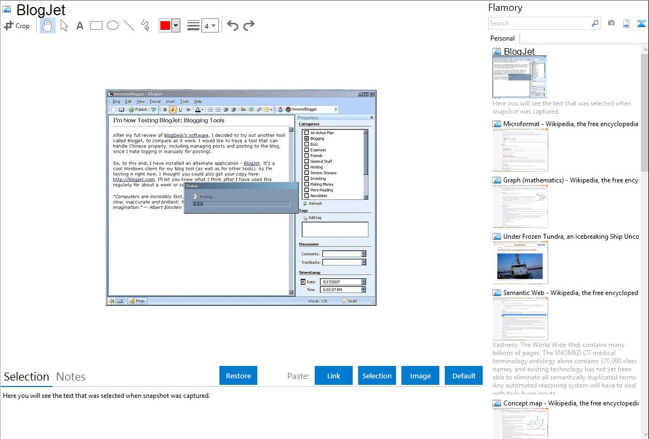The image size is (649, 439).
Task: Open the InvestorBlogger account dropdown
Action: coord(336,110)
